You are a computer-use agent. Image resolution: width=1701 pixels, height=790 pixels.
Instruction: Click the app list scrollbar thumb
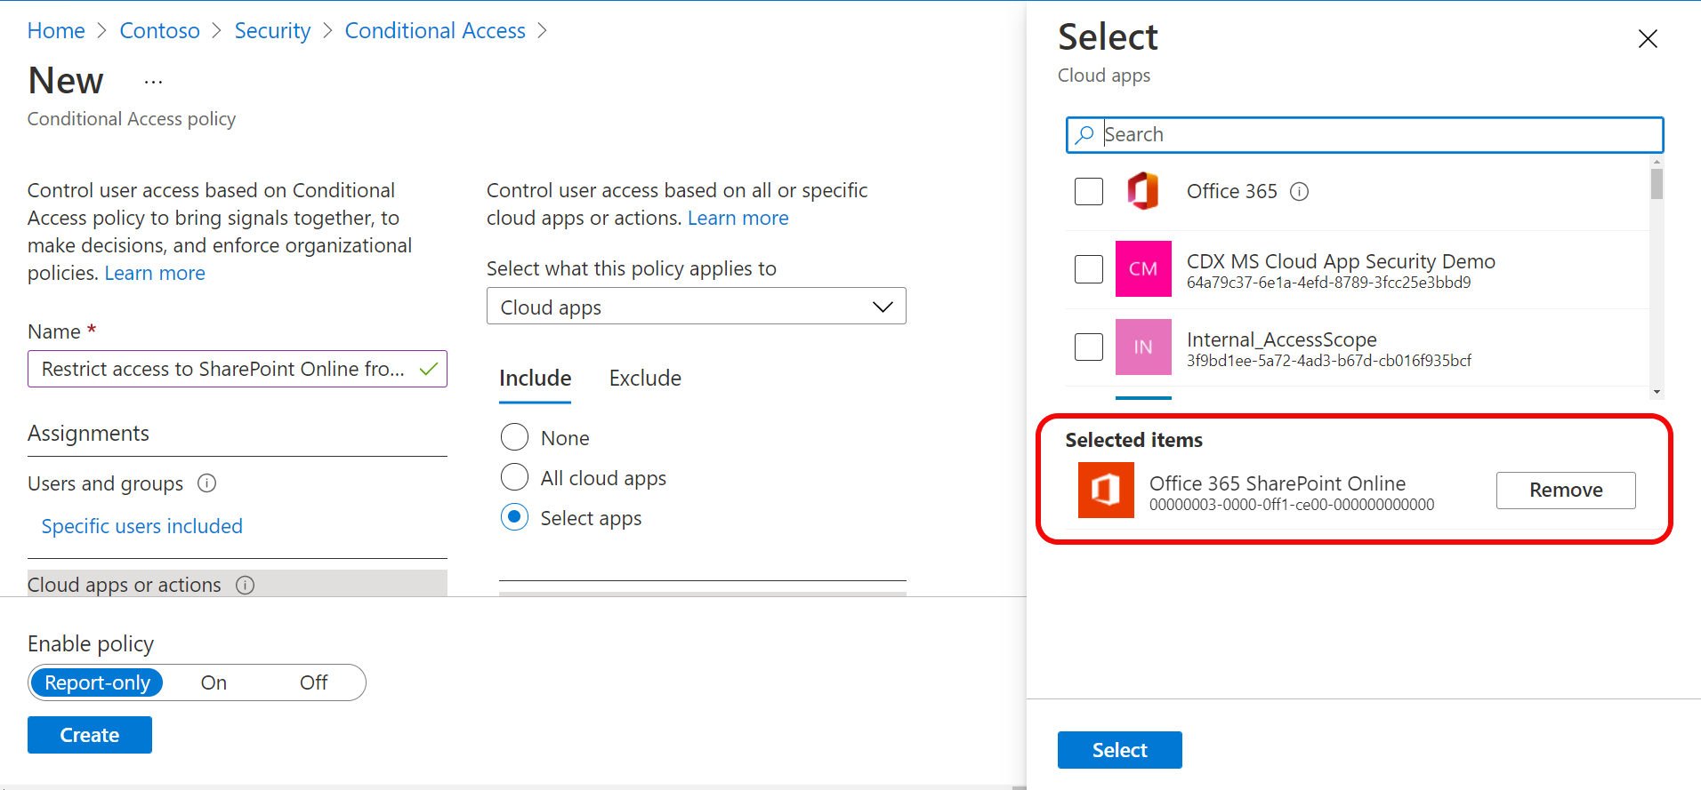point(1657,183)
